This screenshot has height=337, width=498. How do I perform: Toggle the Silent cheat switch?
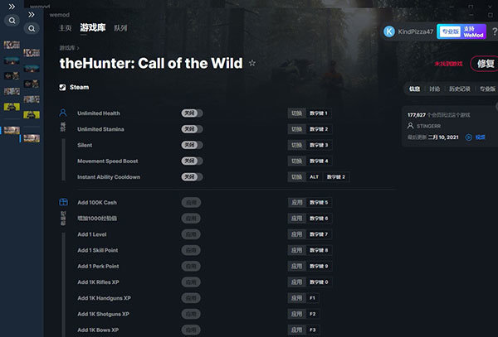pos(192,145)
